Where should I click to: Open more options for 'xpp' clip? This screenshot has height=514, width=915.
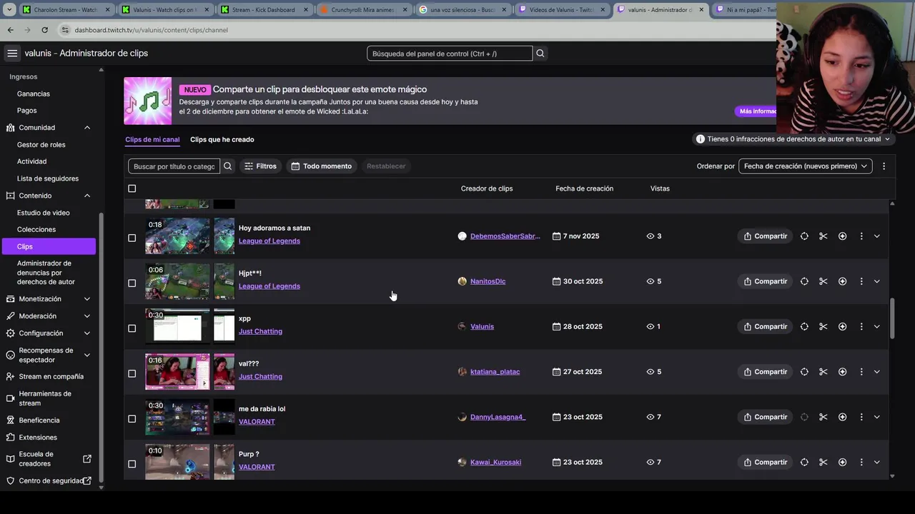click(861, 327)
